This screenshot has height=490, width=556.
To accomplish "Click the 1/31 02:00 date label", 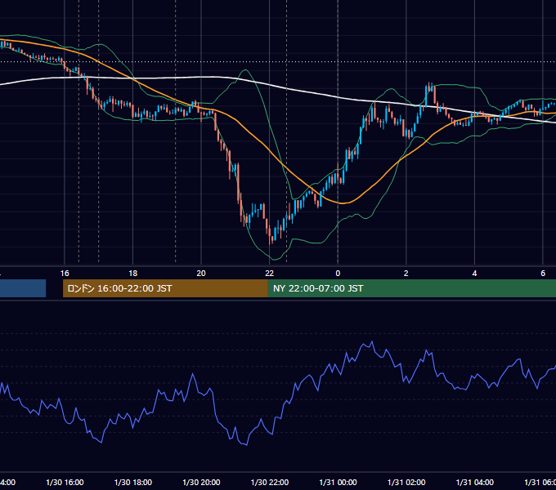I will [406, 483].
